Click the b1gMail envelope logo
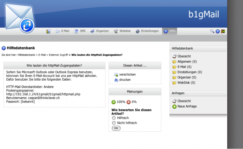 click(x=20, y=18)
